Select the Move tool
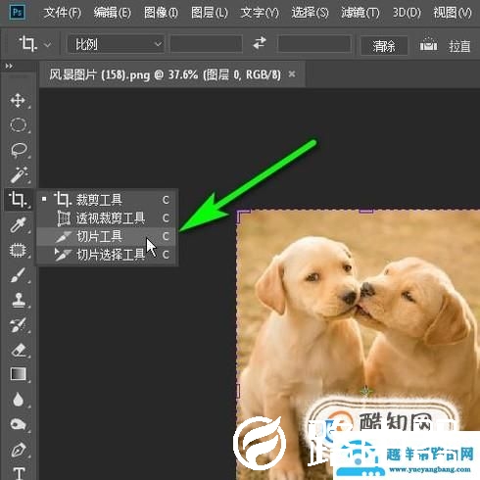 point(18,100)
